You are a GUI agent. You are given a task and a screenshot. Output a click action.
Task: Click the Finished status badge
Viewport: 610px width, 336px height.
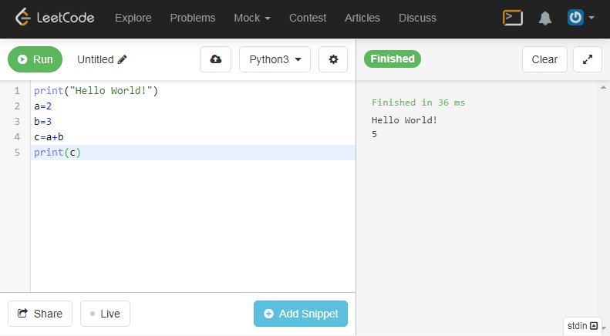(x=392, y=59)
